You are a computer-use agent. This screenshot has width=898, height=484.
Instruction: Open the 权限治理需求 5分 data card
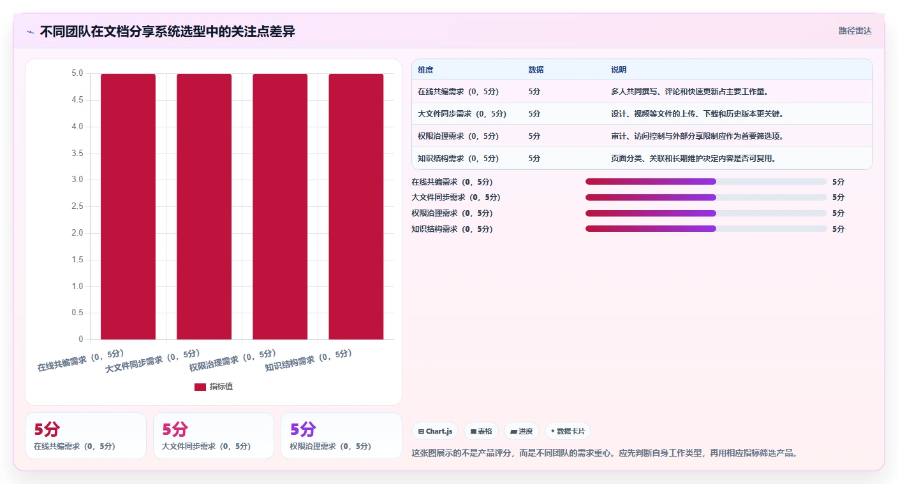(341, 436)
